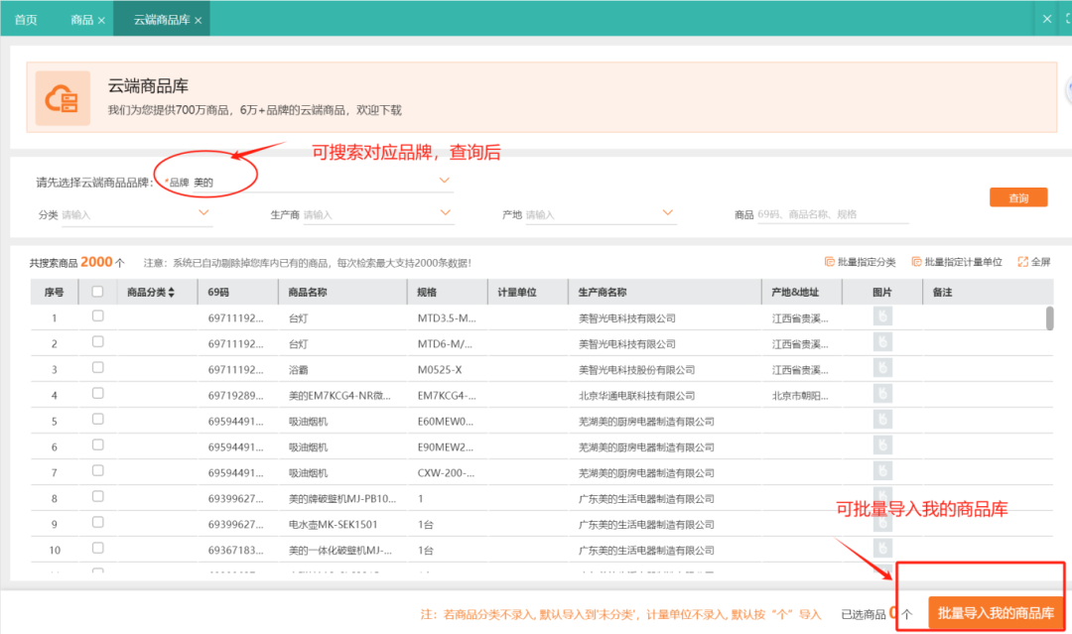1072x634 pixels.
Task: Check the box for row 4 EM7KCG4
Action: 97,394
